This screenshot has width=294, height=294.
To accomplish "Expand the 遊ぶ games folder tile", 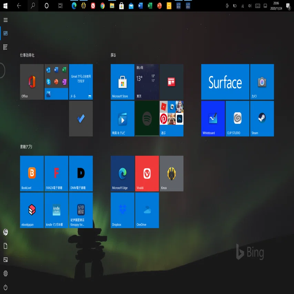I will coord(171,119).
